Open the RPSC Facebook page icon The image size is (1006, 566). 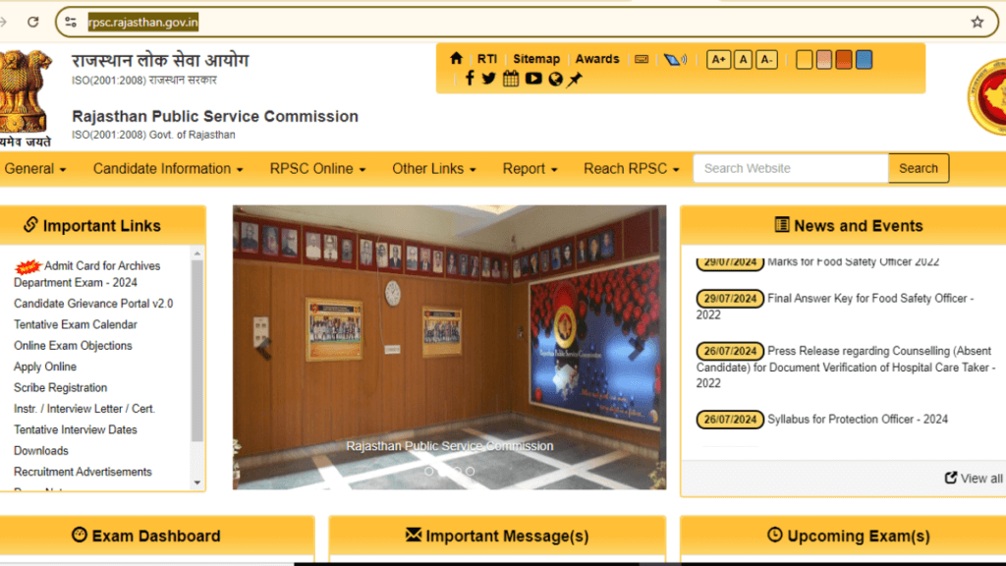click(x=470, y=77)
